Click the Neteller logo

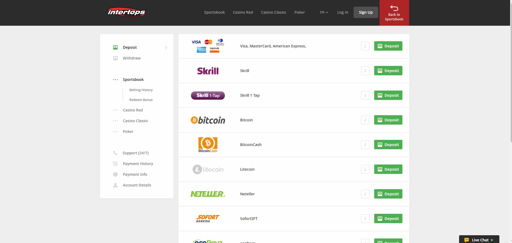tap(208, 194)
